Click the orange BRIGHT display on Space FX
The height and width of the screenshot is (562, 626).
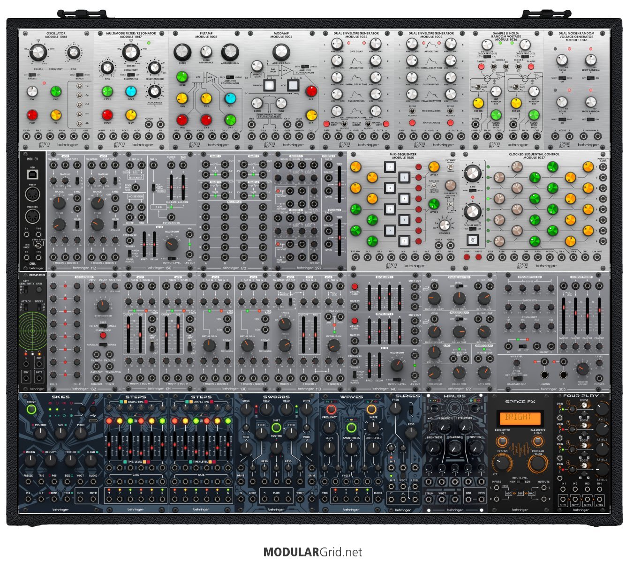click(520, 418)
